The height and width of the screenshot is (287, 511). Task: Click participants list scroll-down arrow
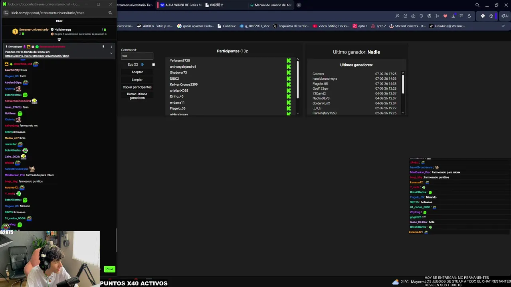point(297,114)
